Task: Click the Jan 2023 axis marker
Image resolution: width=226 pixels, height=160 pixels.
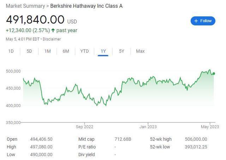Action: (x=148, y=127)
